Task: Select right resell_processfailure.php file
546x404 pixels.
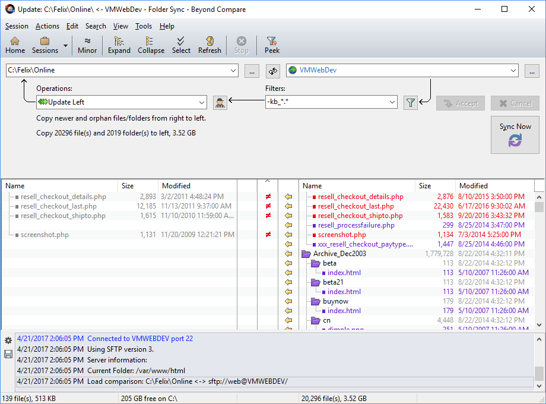Action: pos(356,225)
